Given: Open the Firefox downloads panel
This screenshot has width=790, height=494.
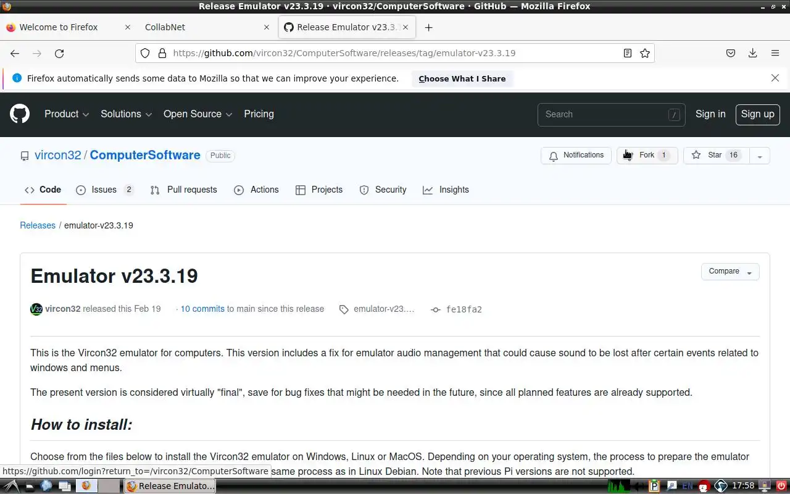Looking at the screenshot, I should tap(753, 53).
